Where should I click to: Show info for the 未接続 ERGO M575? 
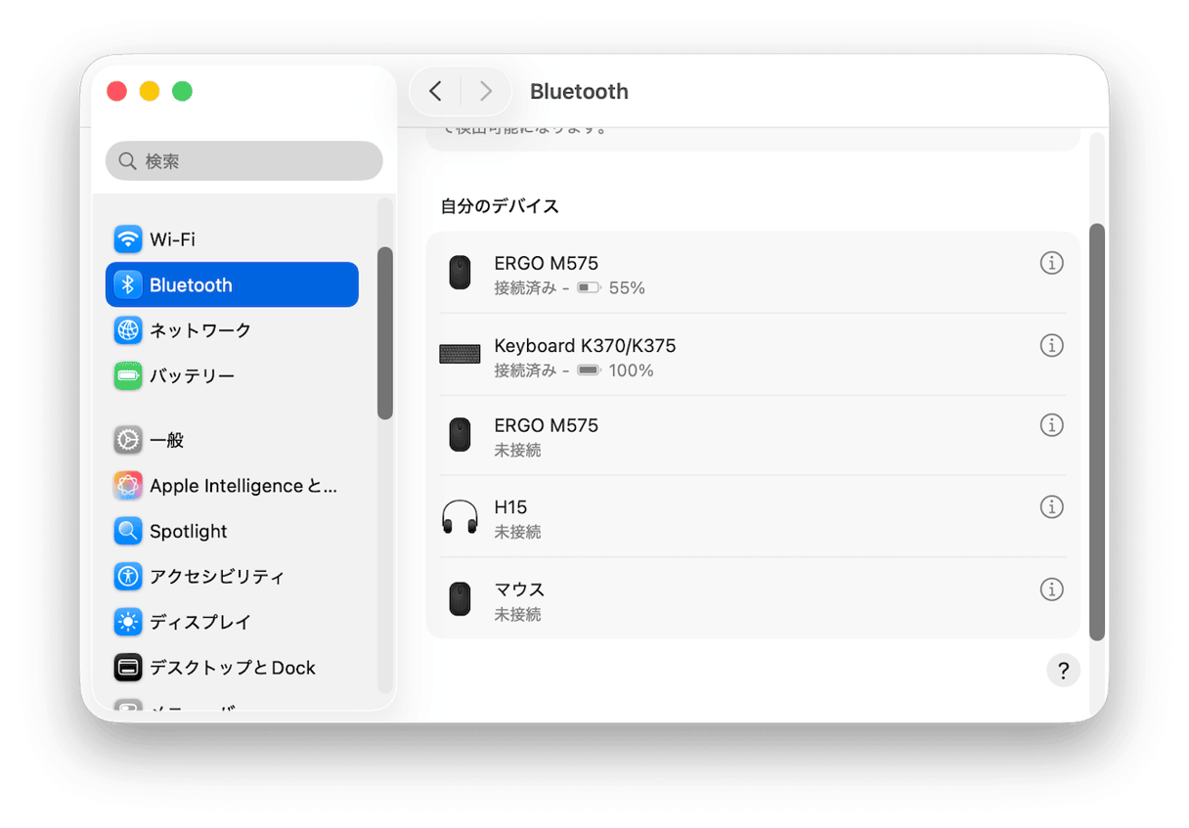(x=1051, y=425)
